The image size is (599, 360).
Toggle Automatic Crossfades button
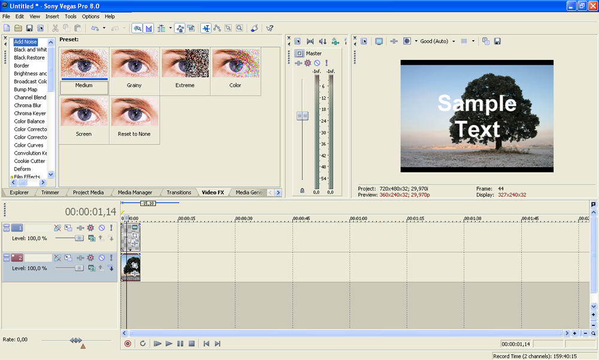149,28
